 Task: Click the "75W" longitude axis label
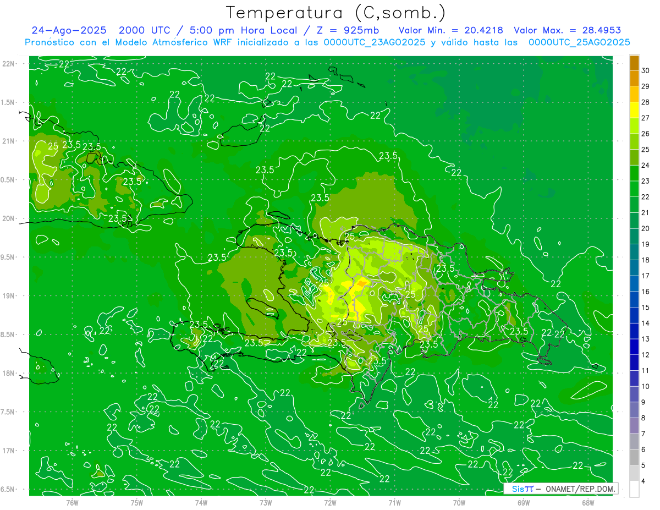tap(137, 502)
